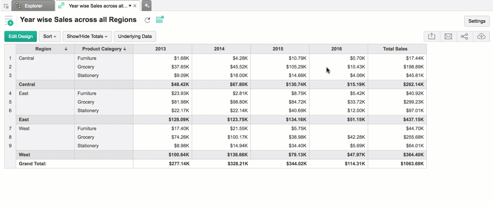Click the collapse panel icon at top-left corner
The height and width of the screenshot is (206, 493).
pos(6,6)
